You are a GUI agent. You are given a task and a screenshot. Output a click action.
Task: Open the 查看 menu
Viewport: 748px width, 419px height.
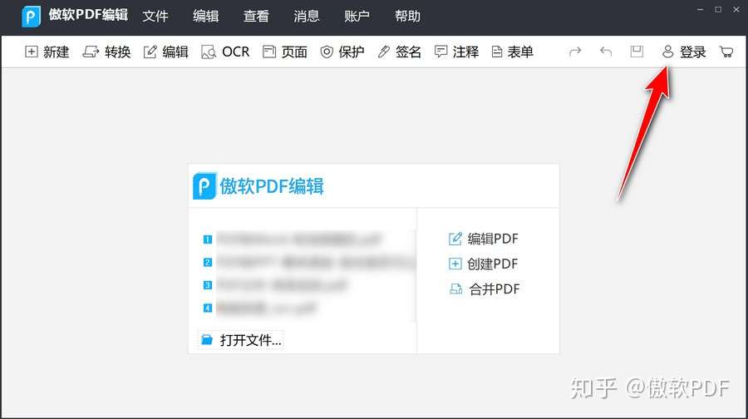pos(256,17)
